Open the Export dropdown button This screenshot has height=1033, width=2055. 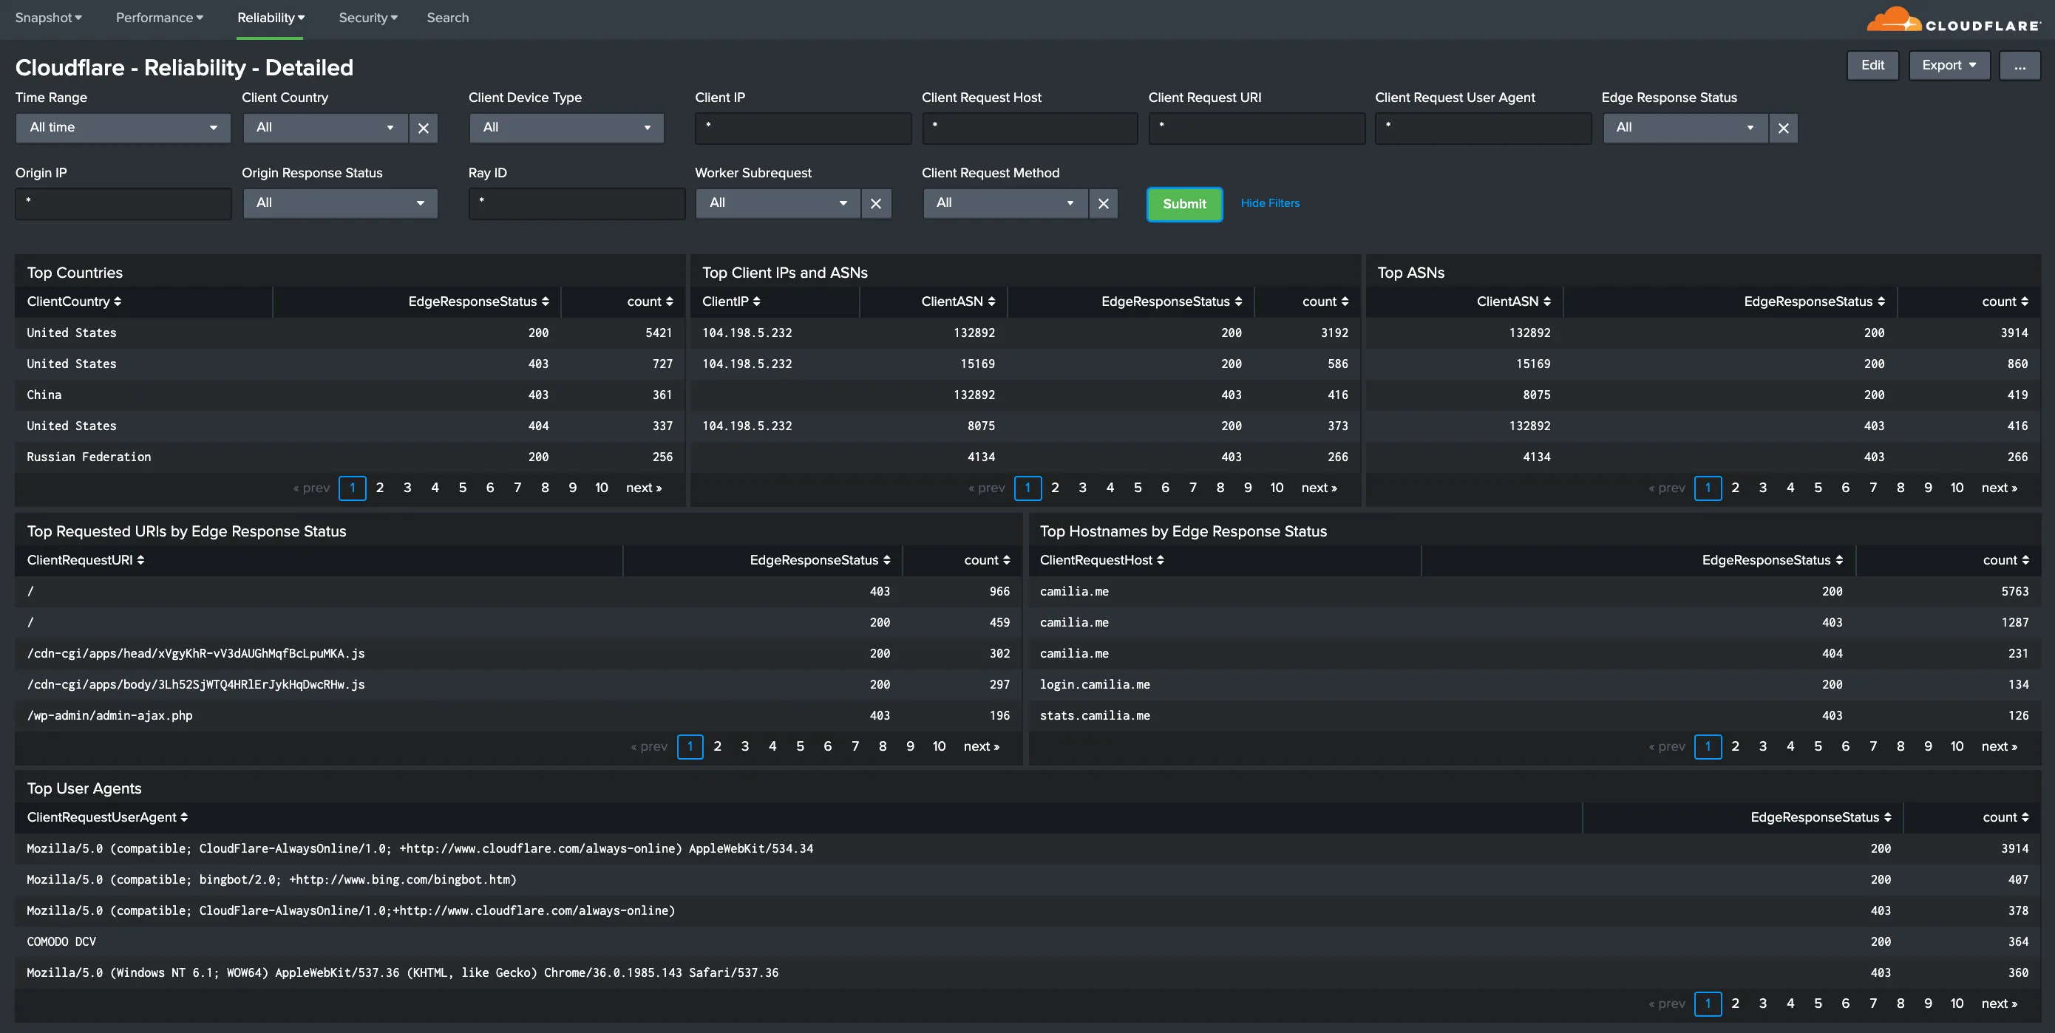[1948, 66]
